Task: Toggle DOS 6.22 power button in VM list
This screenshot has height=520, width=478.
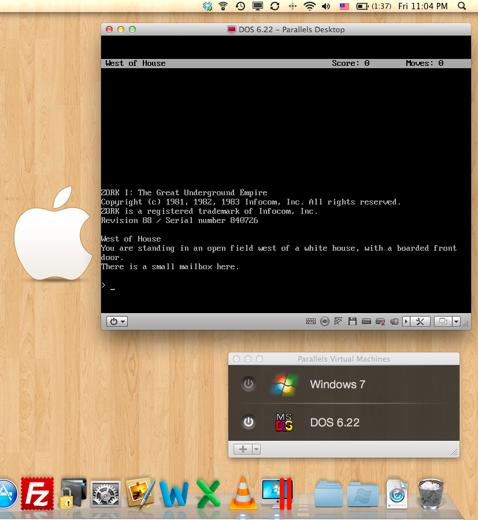Action: (x=249, y=422)
